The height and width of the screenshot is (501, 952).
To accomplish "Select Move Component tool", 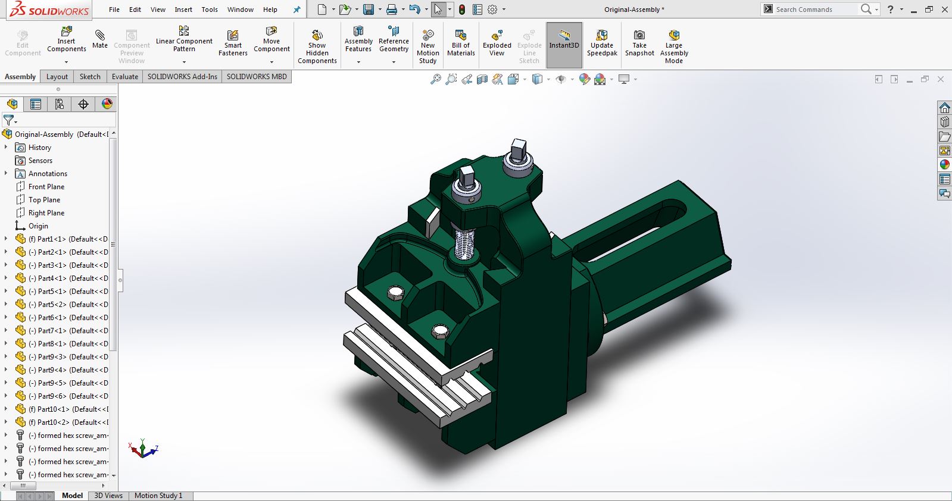I will pyautogui.click(x=271, y=39).
